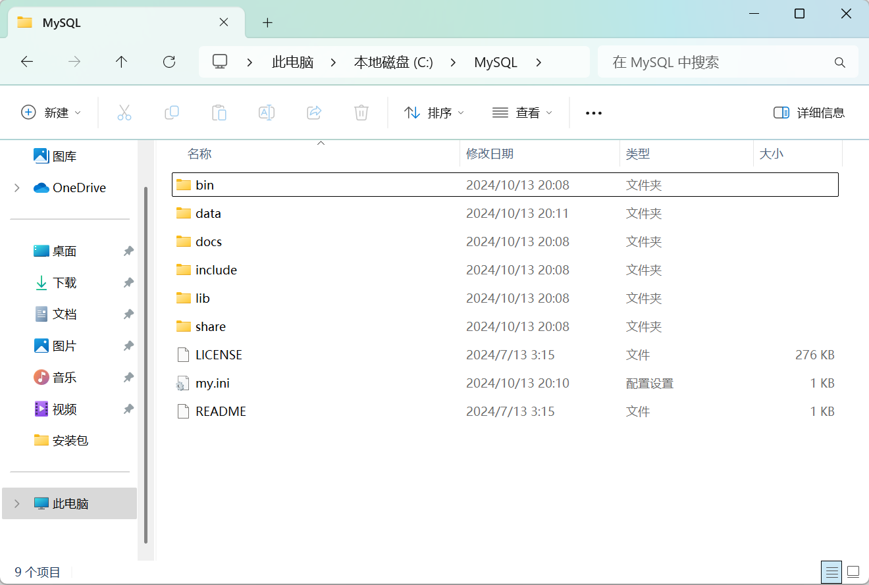The image size is (869, 585).
Task: Expand the 此电脑 tree node
Action: [x=17, y=504]
